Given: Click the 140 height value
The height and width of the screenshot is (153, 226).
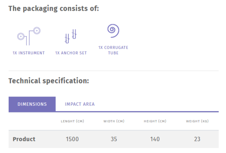Looking at the screenshot, I should 155,139.
